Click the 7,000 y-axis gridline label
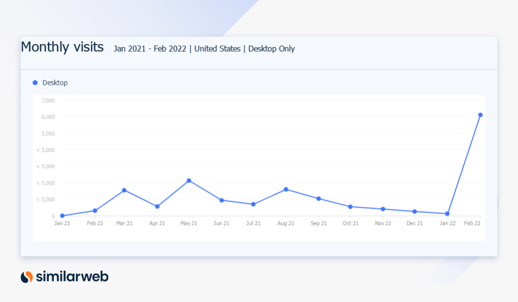 pos(48,100)
